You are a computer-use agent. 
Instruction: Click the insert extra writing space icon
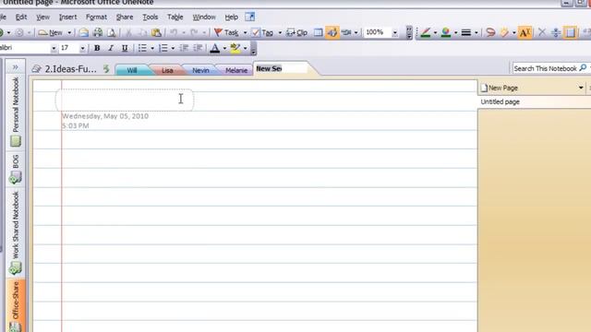(556, 33)
